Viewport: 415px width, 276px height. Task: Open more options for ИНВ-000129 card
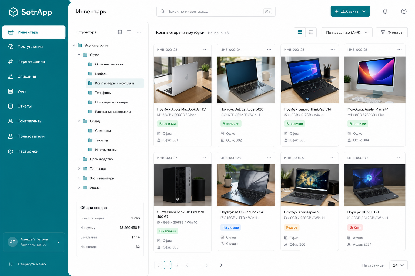(332, 158)
